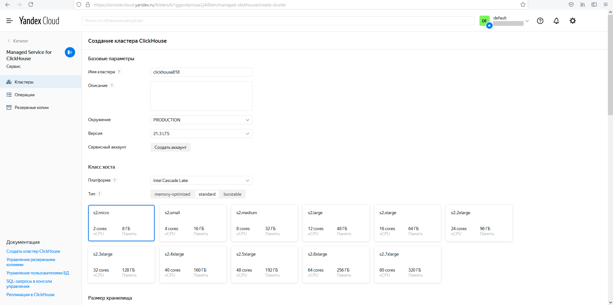Show help for Имя кластера

point(119,72)
